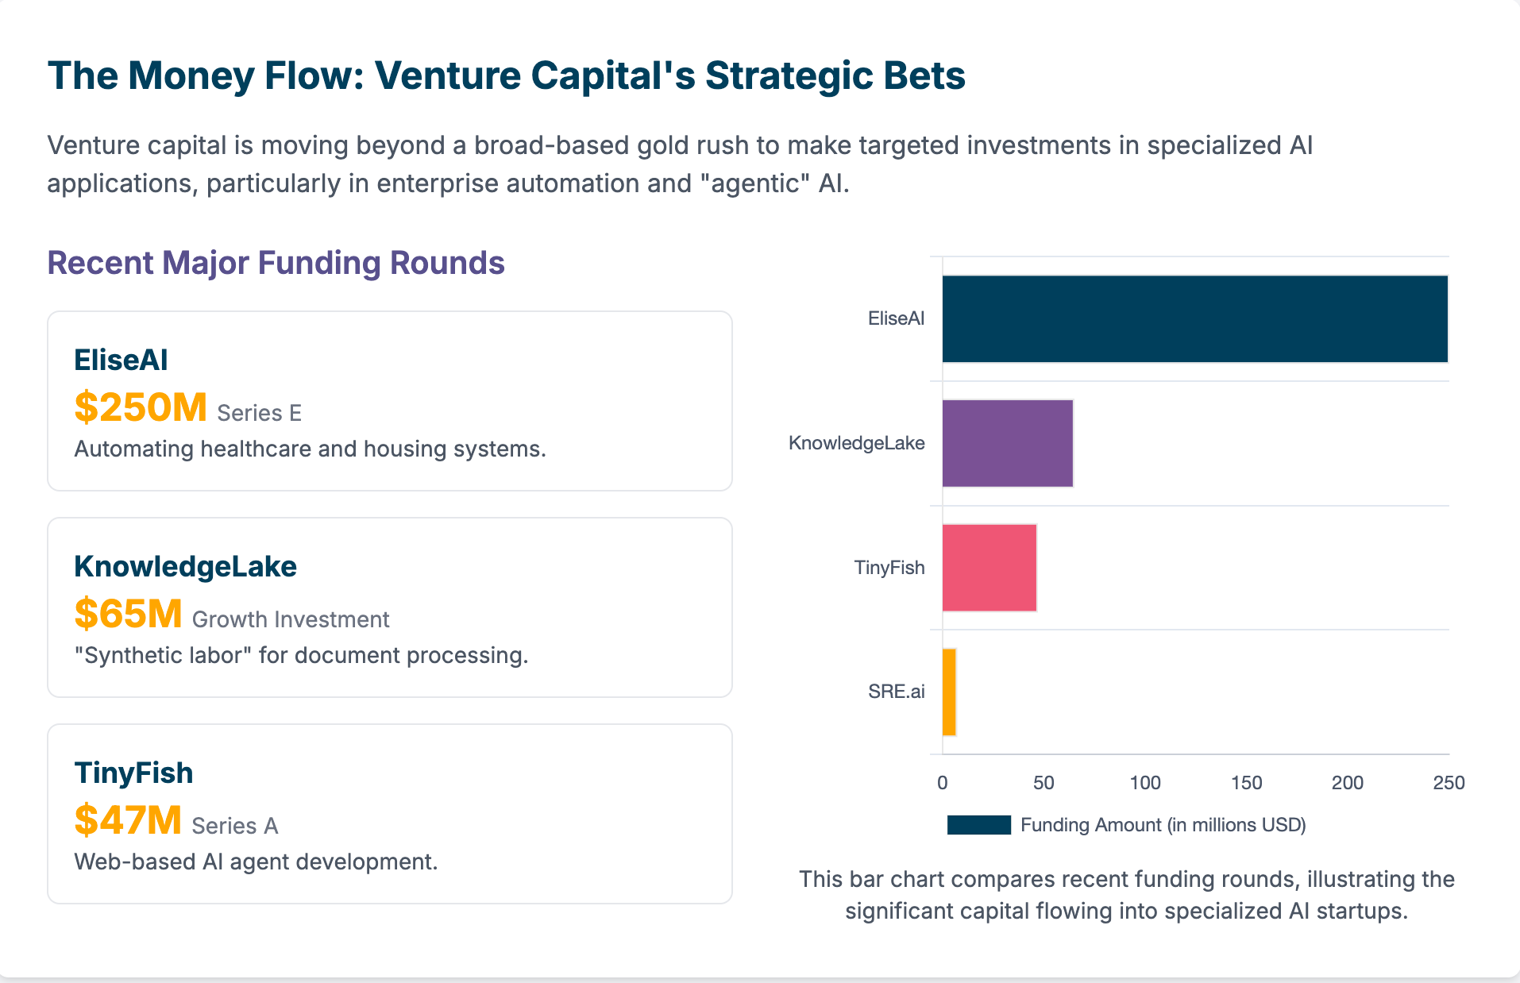The image size is (1520, 983).
Task: Click the 250 x-axis tick label
Action: [1448, 783]
